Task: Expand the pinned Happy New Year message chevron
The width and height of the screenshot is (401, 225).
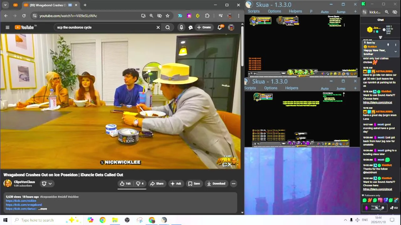Action: pyautogui.click(x=396, y=51)
